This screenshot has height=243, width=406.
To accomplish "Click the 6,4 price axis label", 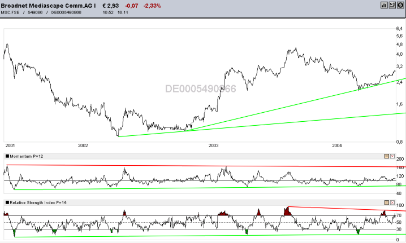I will tap(399, 28).
